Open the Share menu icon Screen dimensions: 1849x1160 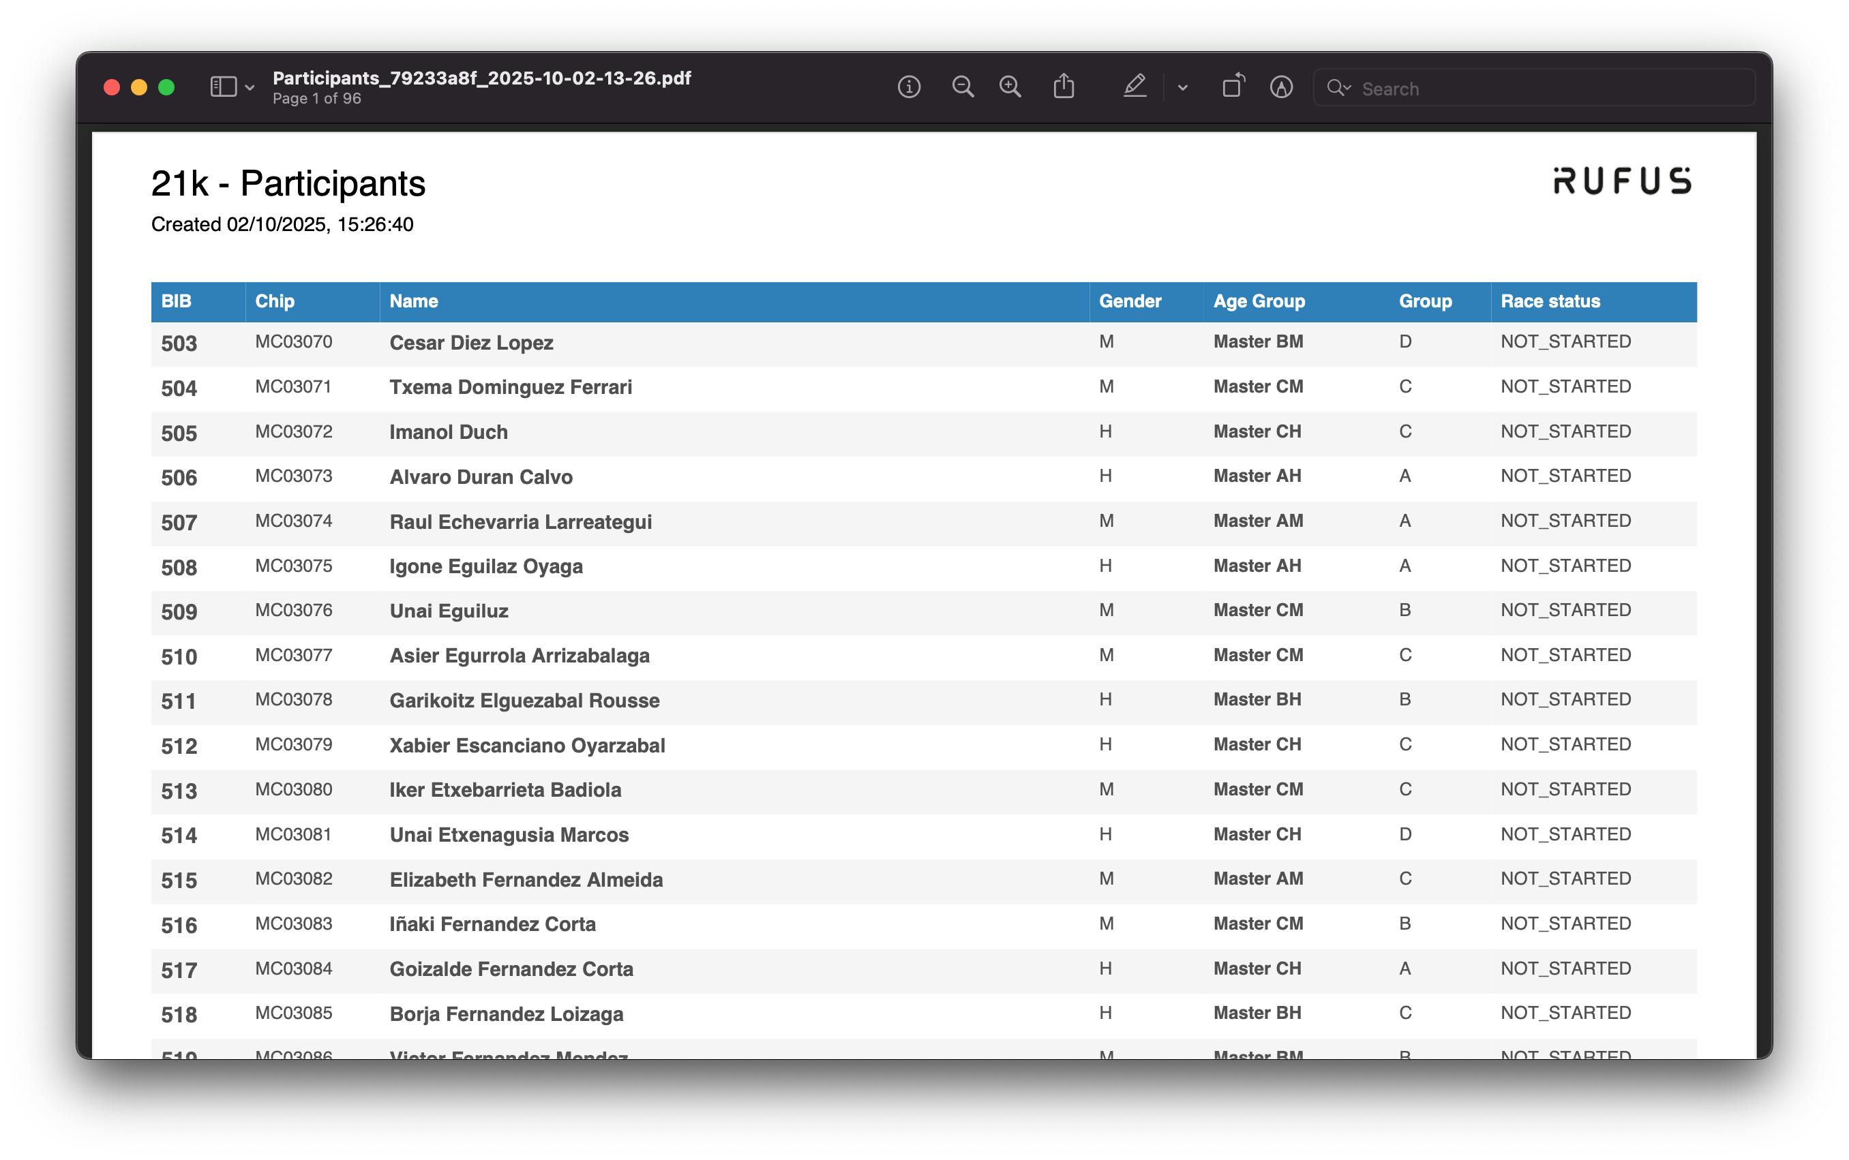(1064, 87)
